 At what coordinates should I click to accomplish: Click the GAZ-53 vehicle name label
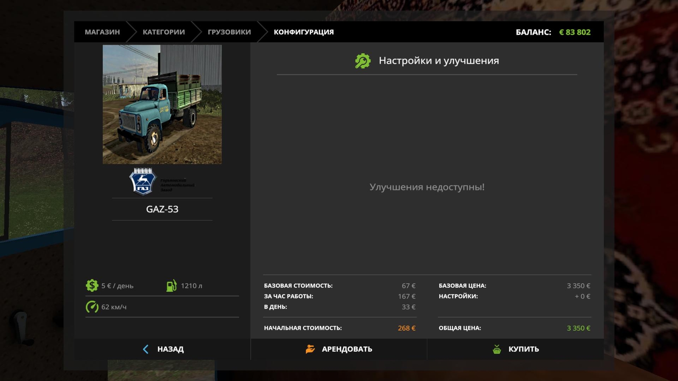click(162, 209)
